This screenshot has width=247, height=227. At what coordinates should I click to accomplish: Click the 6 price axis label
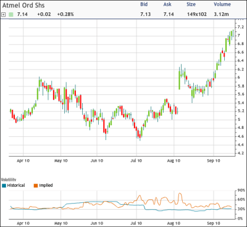coord(239,78)
